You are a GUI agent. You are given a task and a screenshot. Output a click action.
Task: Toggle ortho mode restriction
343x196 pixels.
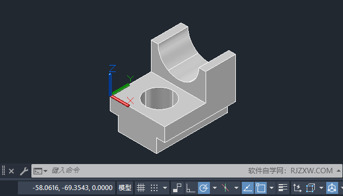point(190,188)
